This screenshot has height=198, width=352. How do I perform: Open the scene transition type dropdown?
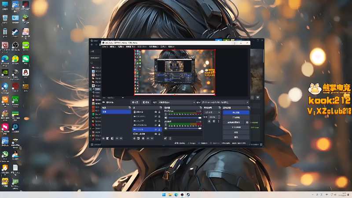(212, 112)
